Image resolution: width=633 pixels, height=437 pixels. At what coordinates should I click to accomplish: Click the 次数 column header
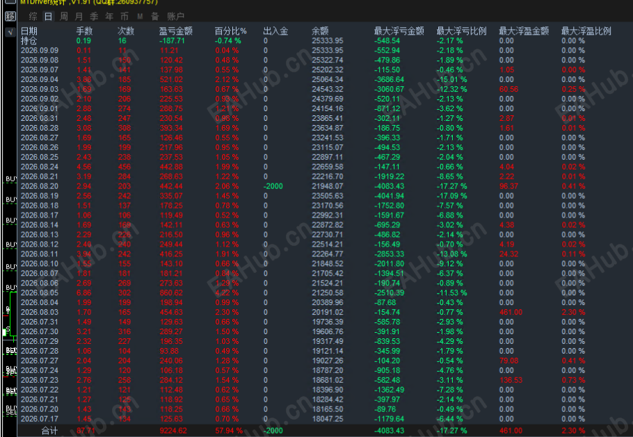126,31
